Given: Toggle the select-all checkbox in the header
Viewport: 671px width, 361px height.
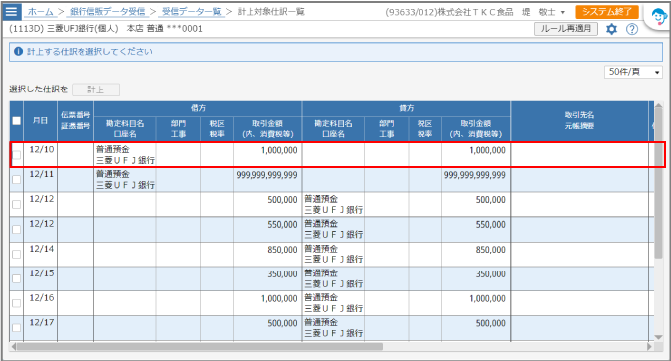Looking at the screenshot, I should [x=17, y=121].
